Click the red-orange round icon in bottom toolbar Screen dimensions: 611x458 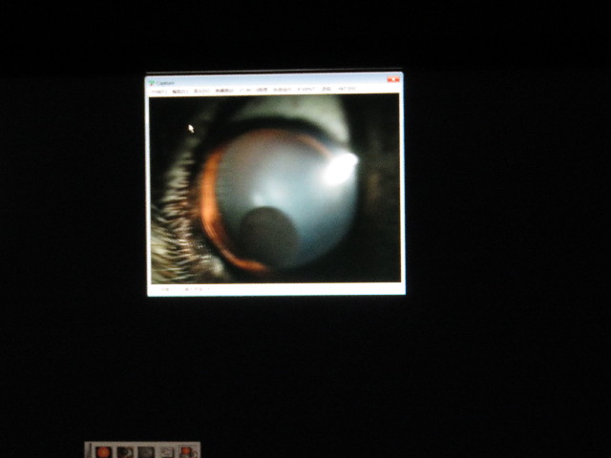(104, 451)
